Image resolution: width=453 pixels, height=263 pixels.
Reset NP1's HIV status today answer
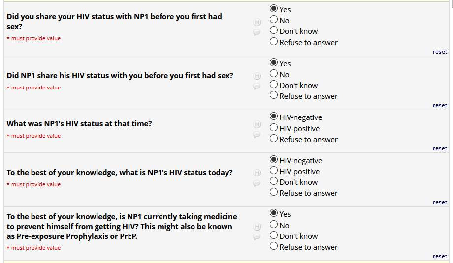440,202
